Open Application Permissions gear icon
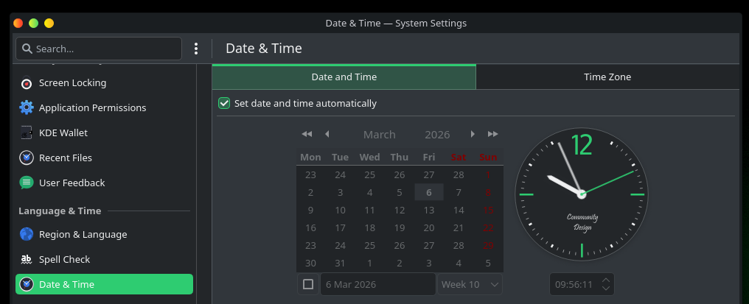Image resolution: width=749 pixels, height=304 pixels. coord(27,108)
